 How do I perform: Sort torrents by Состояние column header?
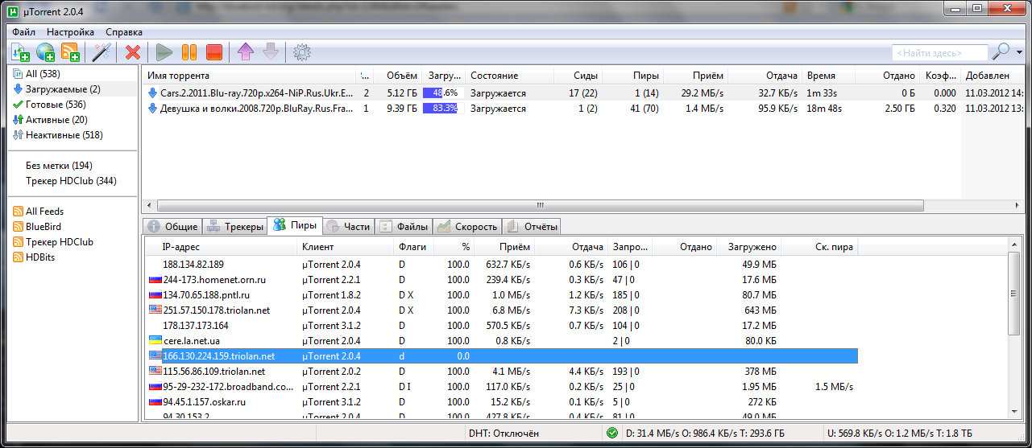[x=509, y=76]
